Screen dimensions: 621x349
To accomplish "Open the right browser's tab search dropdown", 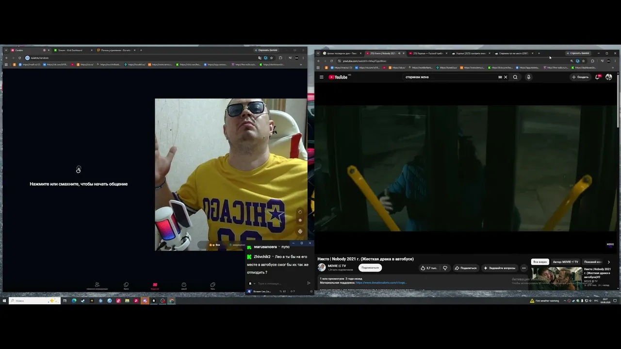I will click(318, 53).
